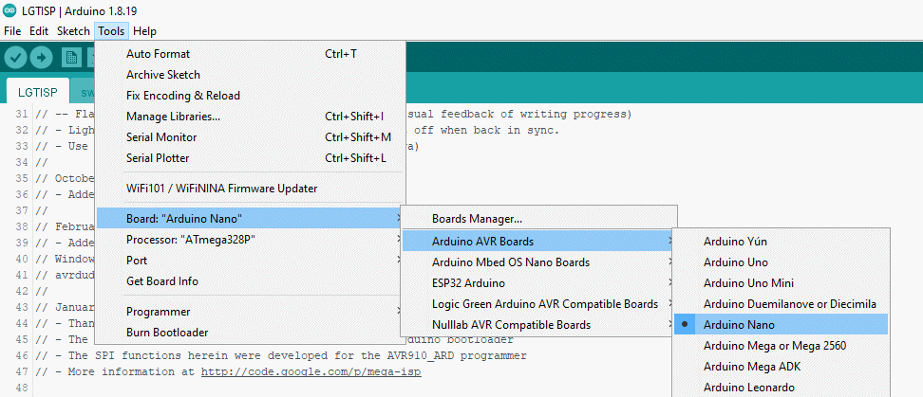Viewport: 923px width, 397px height.
Task: Click the Arduino logo in title bar
Action: 9,11
